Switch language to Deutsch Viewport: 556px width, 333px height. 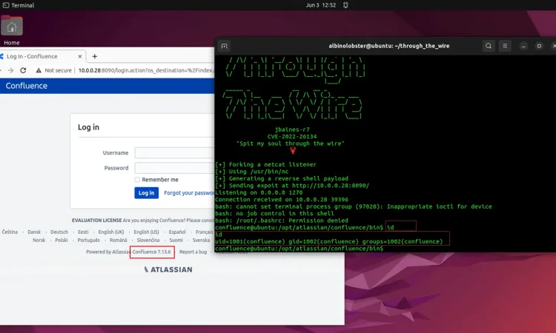click(59, 232)
